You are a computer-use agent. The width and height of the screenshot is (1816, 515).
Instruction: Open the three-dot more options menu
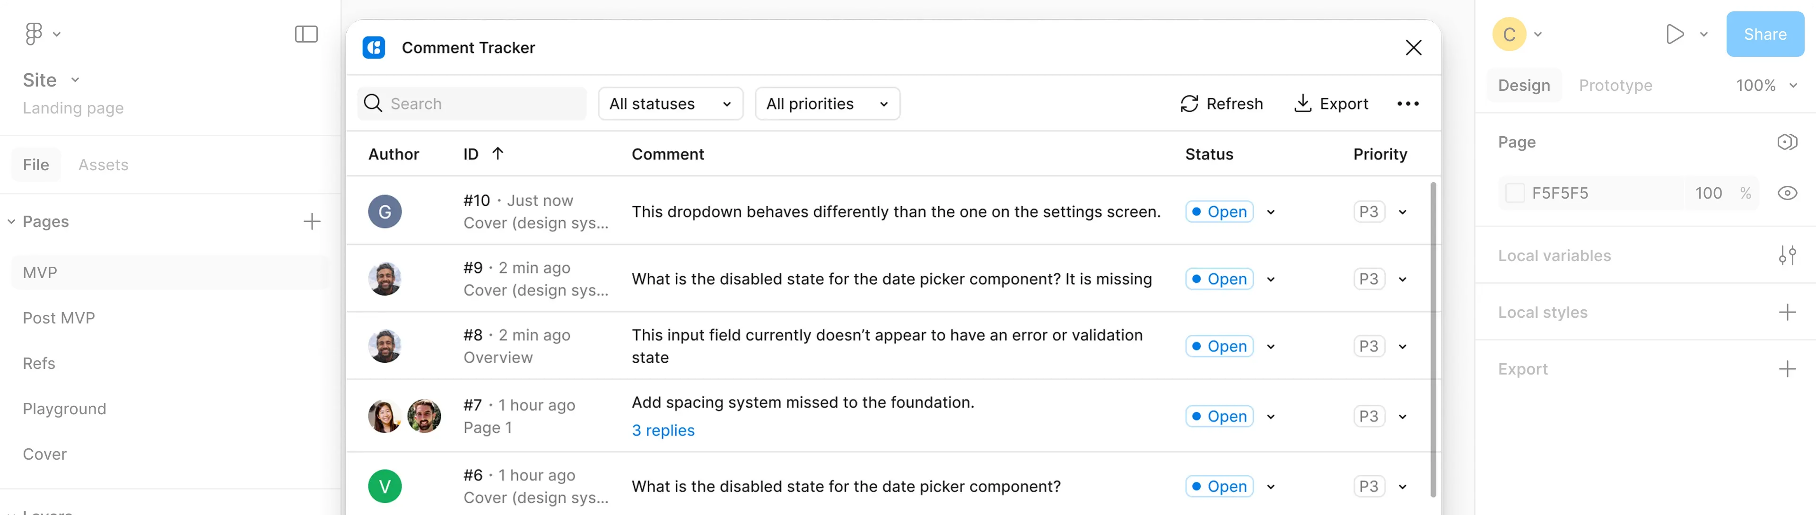(1408, 104)
